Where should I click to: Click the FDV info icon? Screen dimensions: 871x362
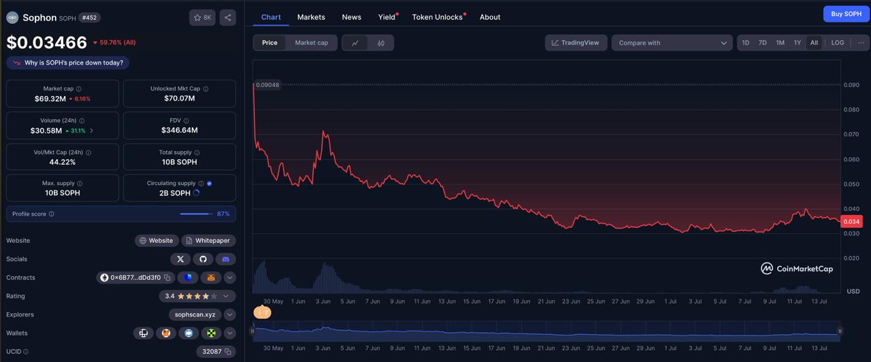(x=186, y=120)
